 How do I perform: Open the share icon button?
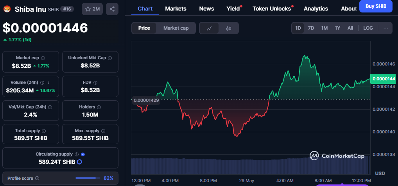[112, 9]
